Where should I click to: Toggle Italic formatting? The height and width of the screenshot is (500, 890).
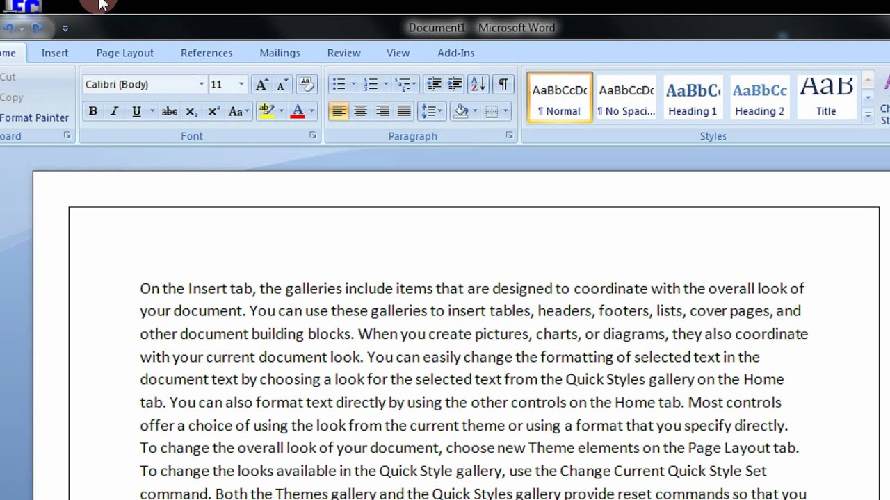click(x=114, y=111)
